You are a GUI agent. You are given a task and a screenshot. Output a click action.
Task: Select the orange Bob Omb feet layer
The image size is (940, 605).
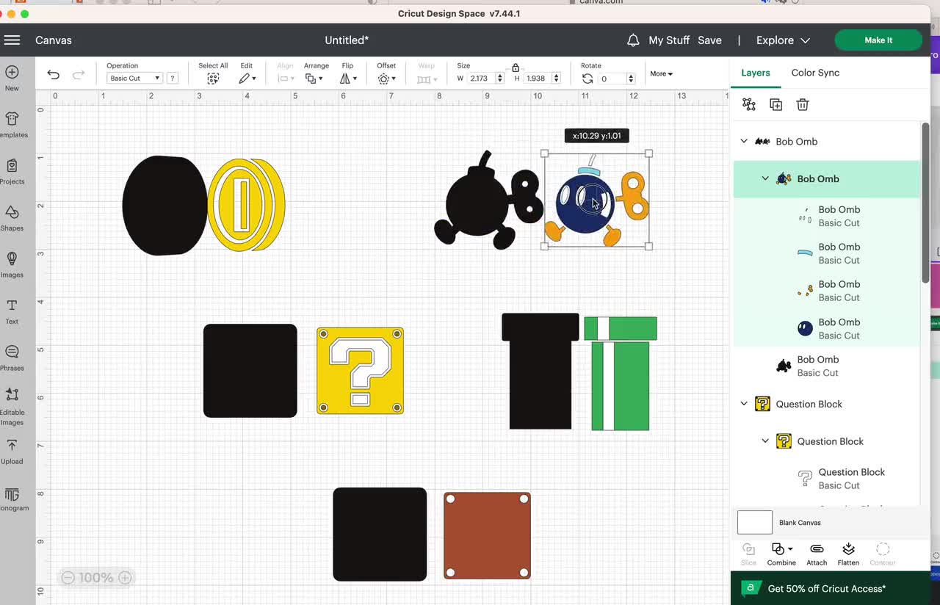point(826,291)
